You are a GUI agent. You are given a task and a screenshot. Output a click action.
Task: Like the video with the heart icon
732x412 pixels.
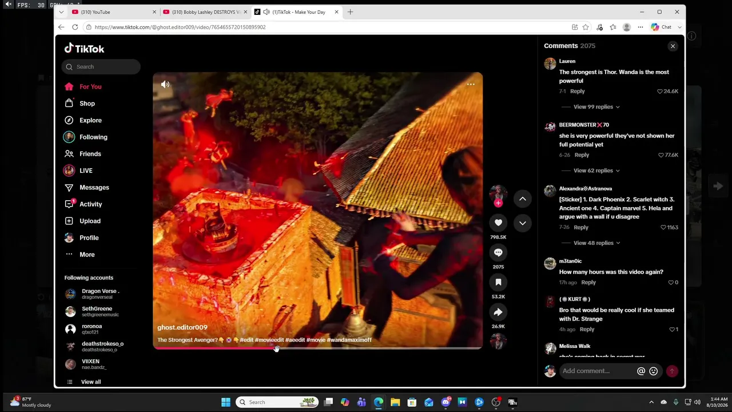[x=498, y=223]
